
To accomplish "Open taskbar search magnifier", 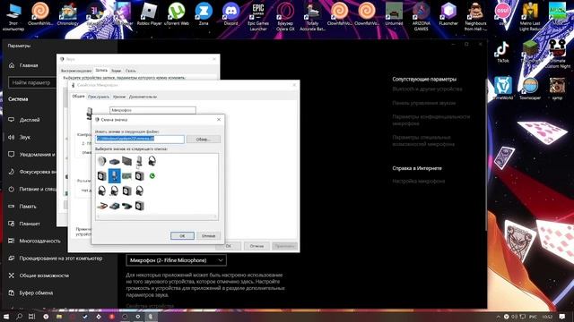I will 19,317.
